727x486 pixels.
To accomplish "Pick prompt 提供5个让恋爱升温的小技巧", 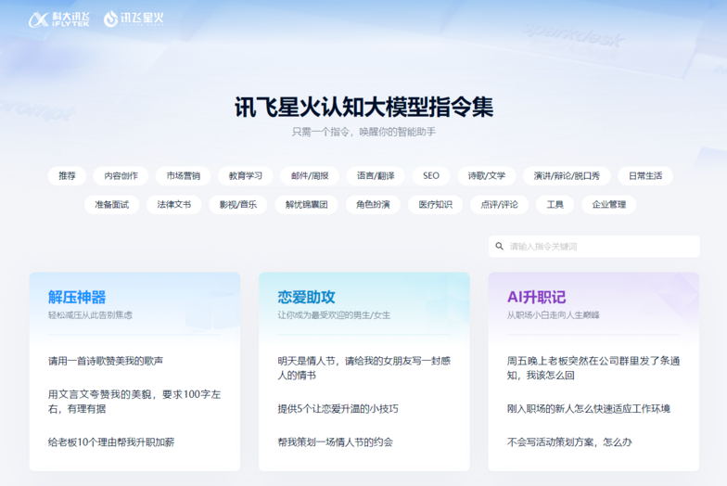I will click(338, 409).
